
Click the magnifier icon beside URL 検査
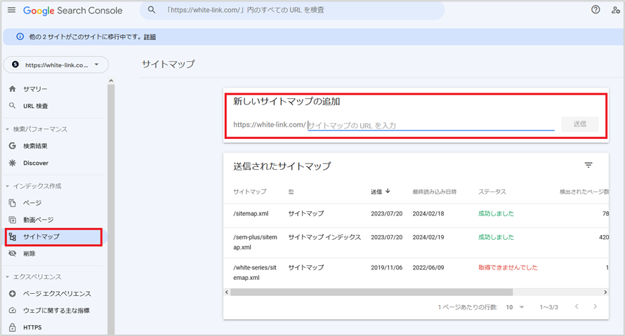13,105
